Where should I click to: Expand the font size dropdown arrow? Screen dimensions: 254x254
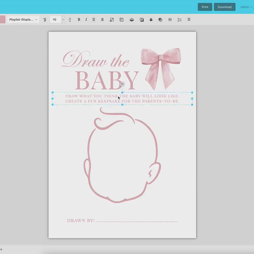pos(63,20)
